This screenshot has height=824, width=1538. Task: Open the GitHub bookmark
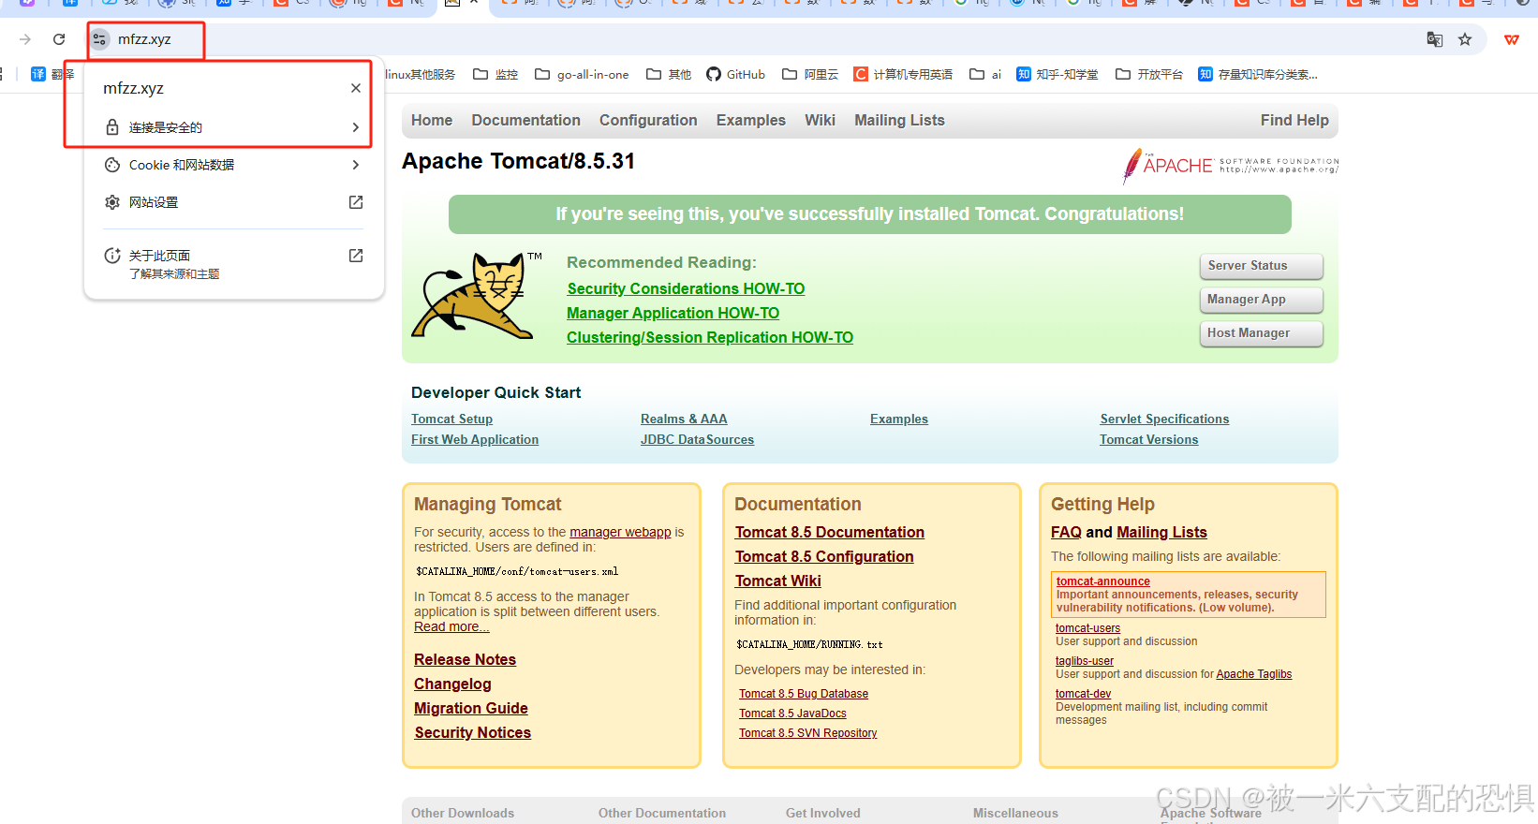click(736, 75)
